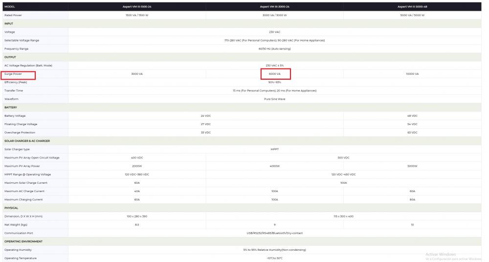Screen dimensions: 489x262
Task: Click the '24 VDC' battery voltage cell
Action: (206, 116)
